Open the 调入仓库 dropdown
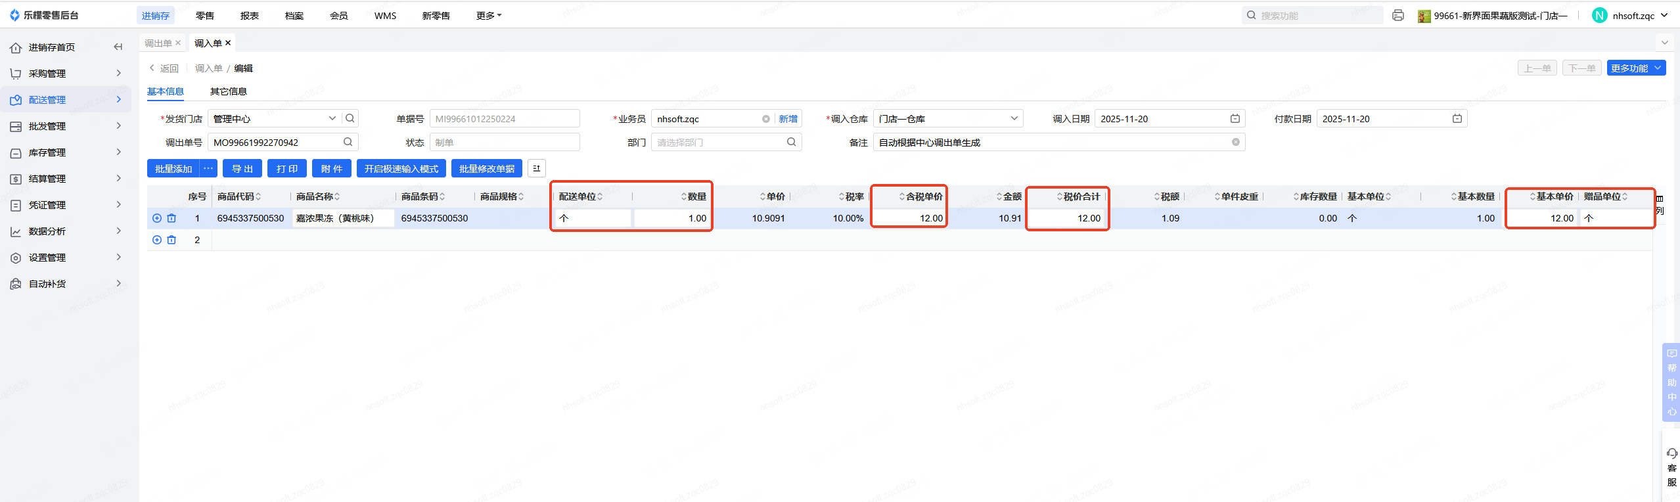This screenshot has width=1680, height=502. coord(1014,118)
